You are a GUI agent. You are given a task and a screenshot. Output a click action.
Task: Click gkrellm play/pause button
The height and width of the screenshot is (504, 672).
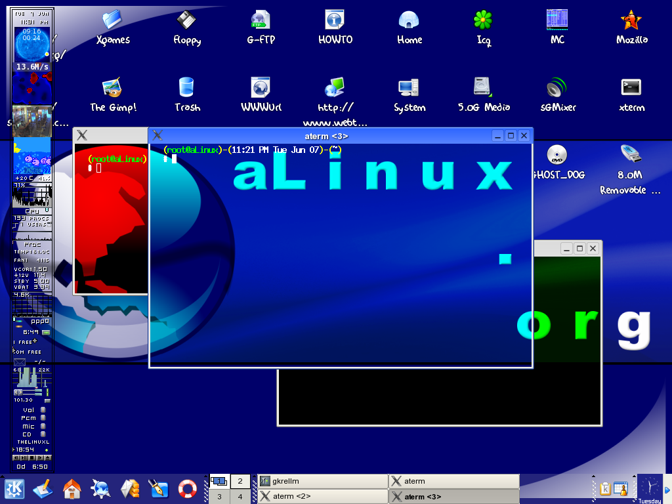pyautogui.click(x=24, y=457)
